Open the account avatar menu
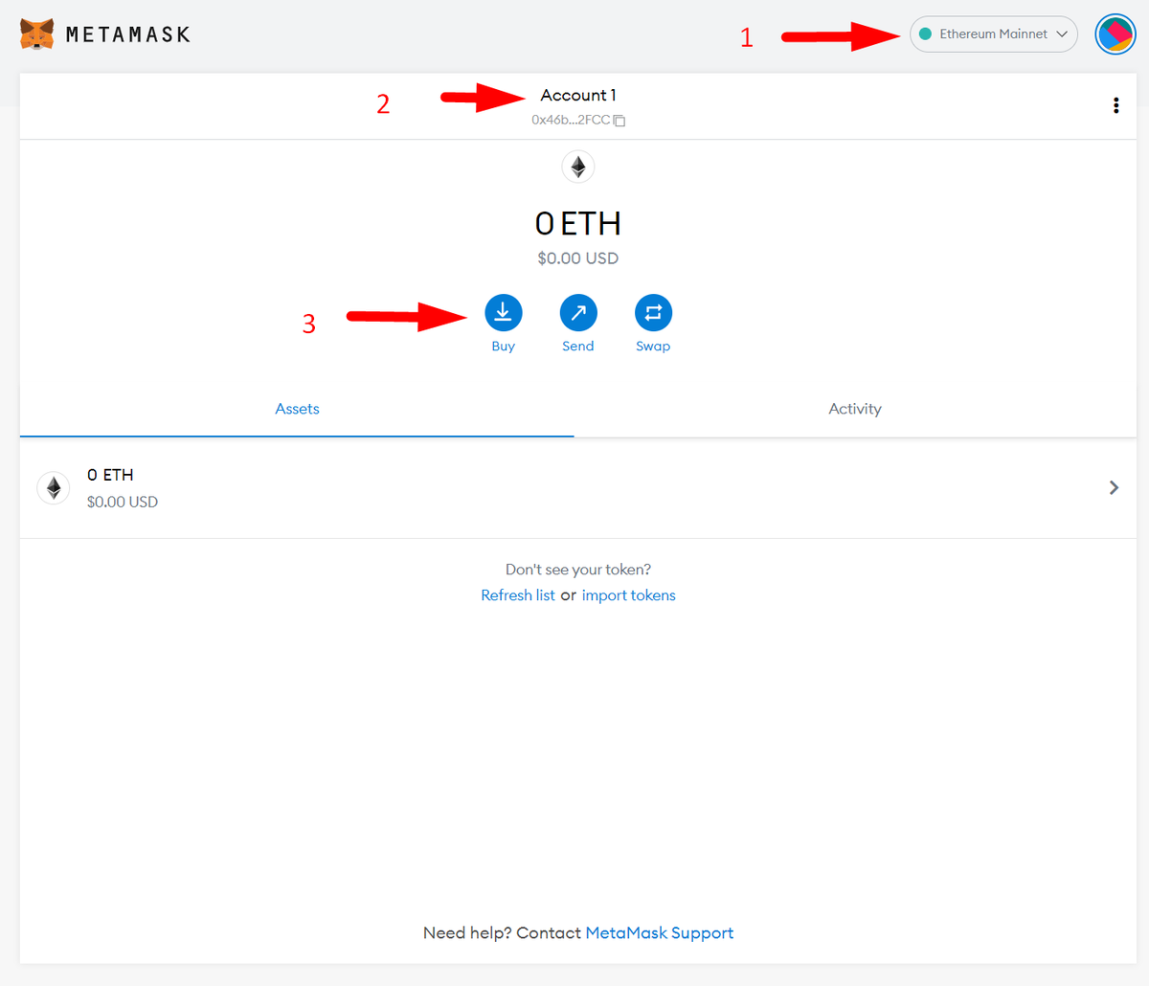Image resolution: width=1149 pixels, height=986 pixels. [x=1115, y=34]
